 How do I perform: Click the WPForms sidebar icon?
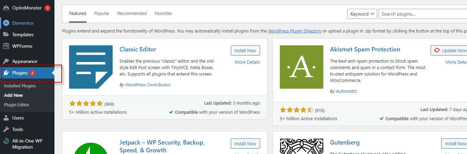(x=6, y=46)
